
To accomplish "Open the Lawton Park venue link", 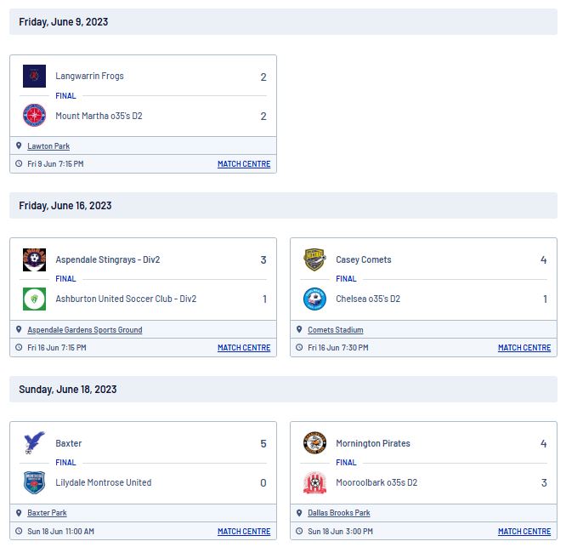I will coord(48,146).
